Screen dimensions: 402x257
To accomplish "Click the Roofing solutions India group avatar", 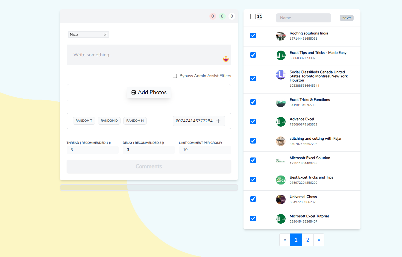I will [x=281, y=36].
